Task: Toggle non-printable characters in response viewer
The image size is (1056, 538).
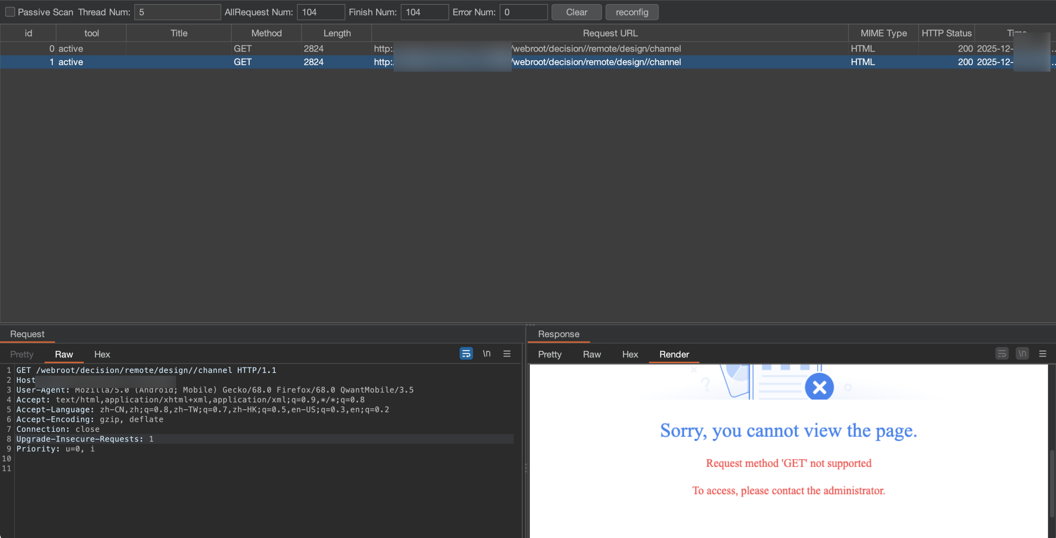Action: pos(1022,353)
